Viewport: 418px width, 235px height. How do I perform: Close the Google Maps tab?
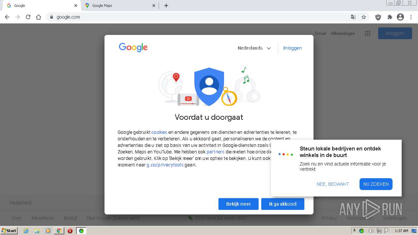point(154,6)
